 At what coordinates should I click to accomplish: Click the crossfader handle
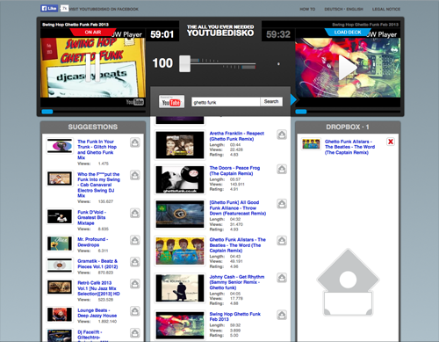[x=185, y=63]
